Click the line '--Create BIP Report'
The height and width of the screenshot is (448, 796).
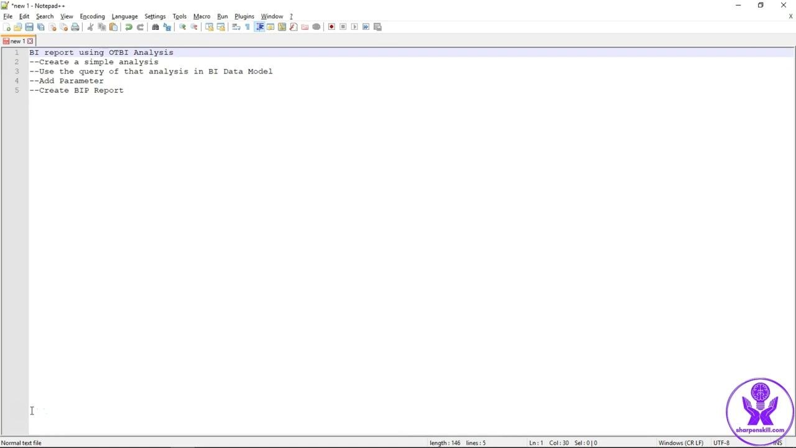coord(76,90)
